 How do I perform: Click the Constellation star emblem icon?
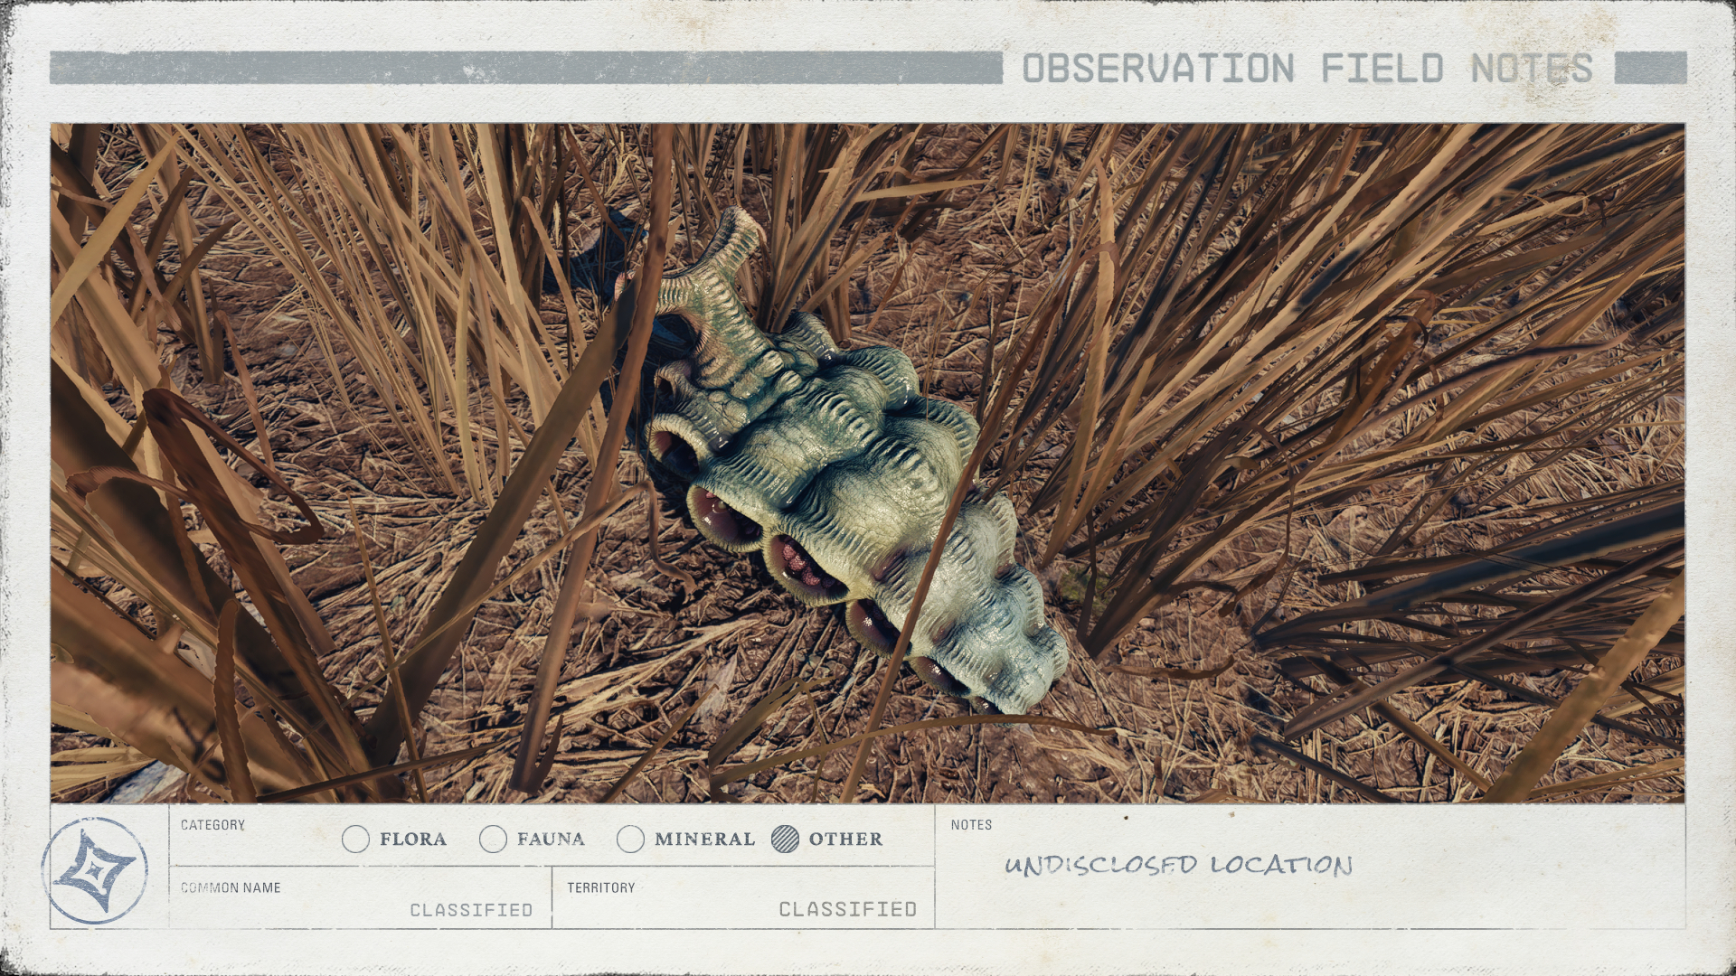pos(95,870)
